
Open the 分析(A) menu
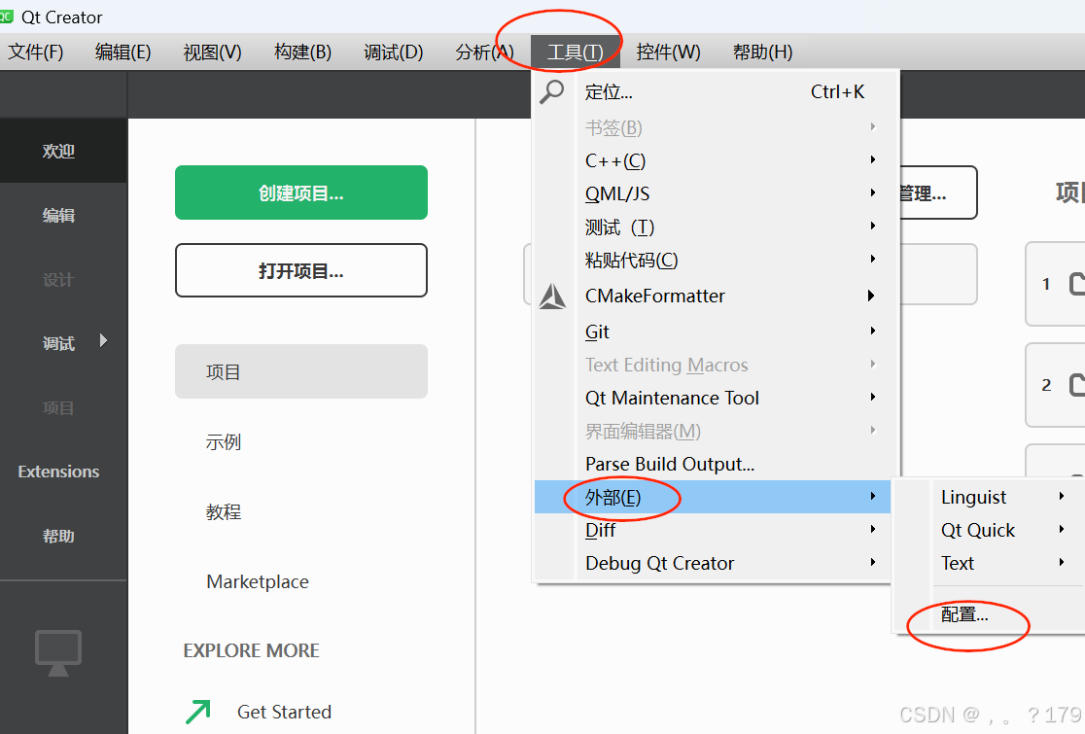[x=484, y=52]
